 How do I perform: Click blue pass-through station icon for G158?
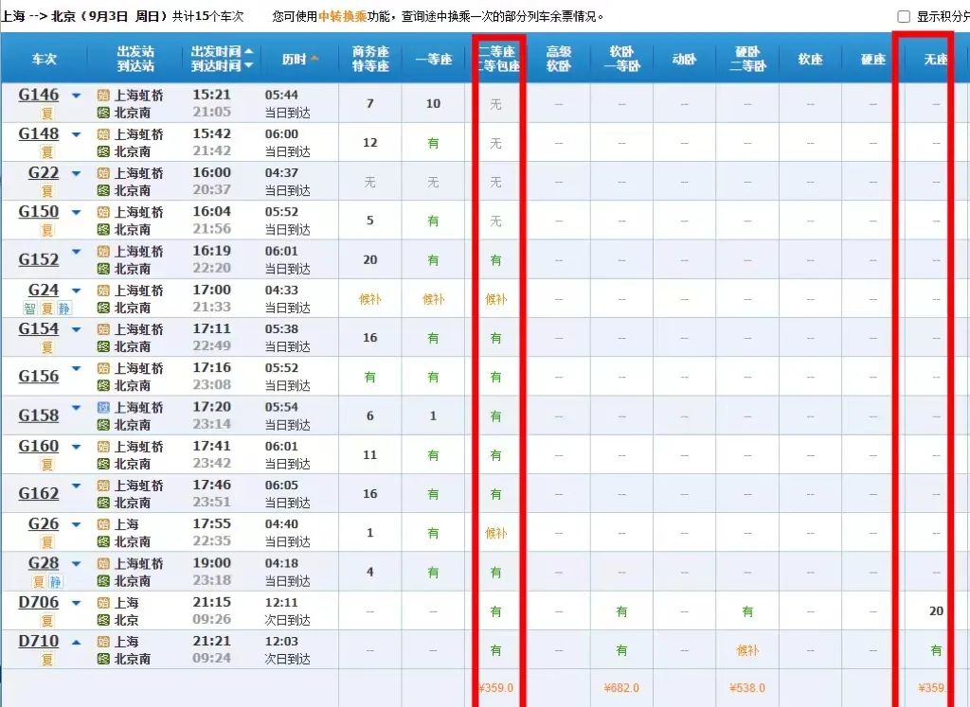coord(103,408)
